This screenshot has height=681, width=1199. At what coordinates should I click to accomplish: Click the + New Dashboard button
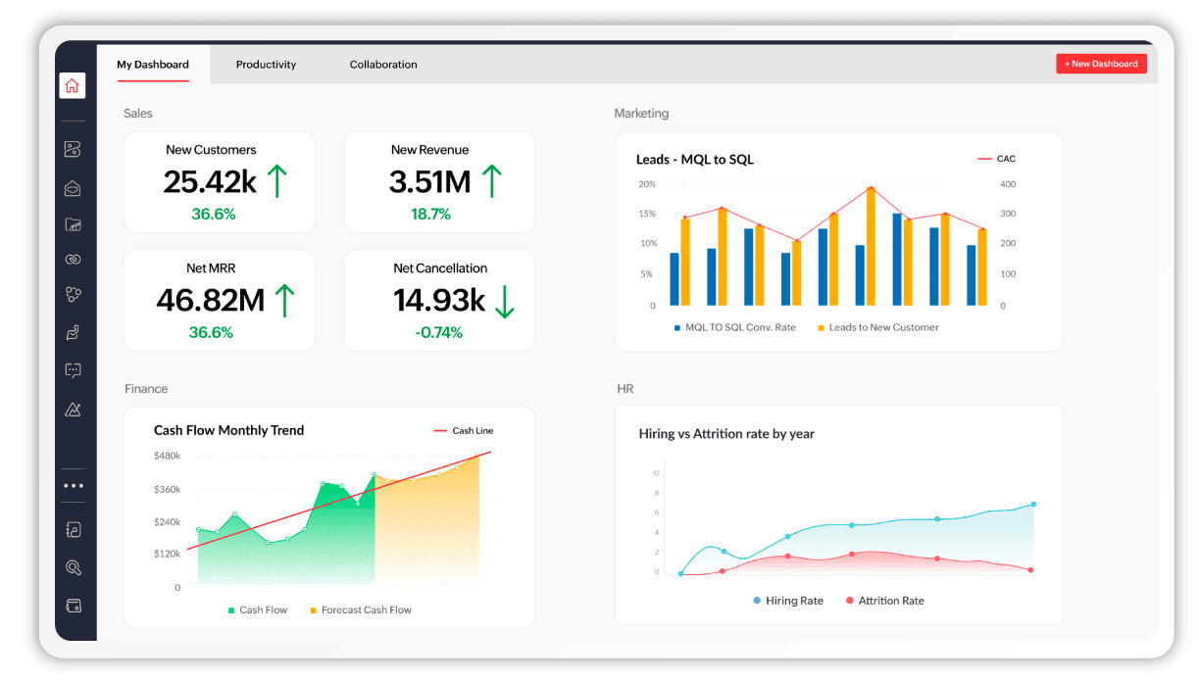click(x=1101, y=64)
